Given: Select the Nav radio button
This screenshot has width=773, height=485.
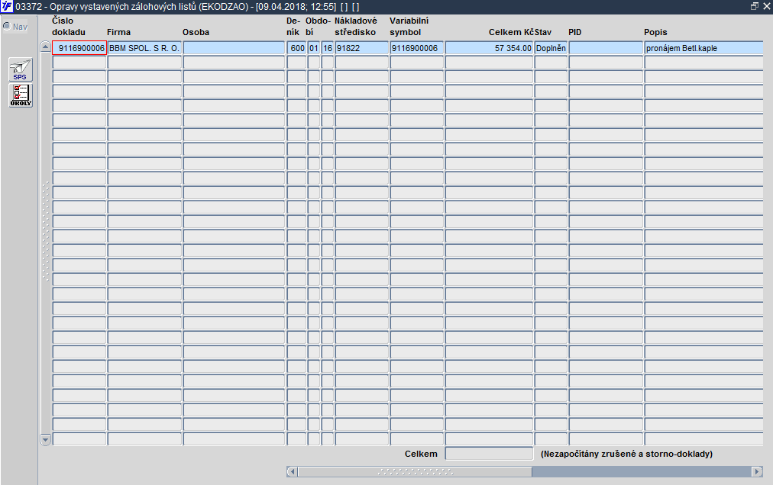Looking at the screenshot, I should point(7,26).
